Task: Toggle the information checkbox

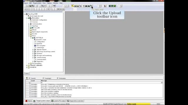Action: pos(58,78)
